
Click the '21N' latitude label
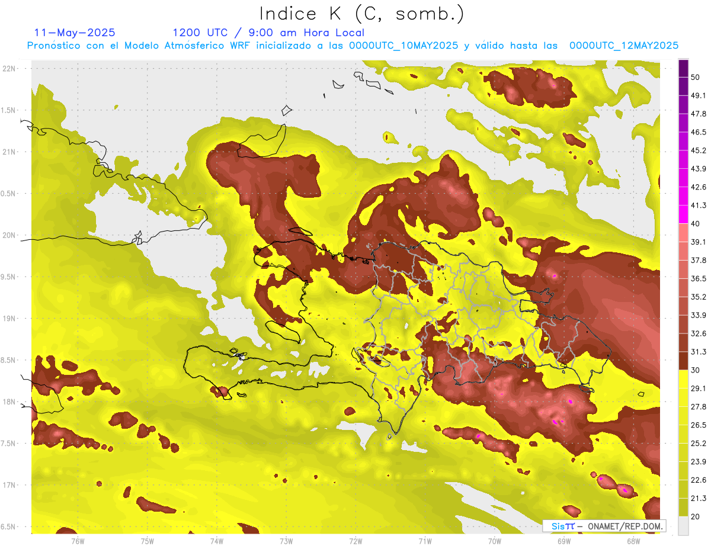9,152
